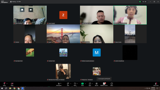Viewport: 160px width, 90px height.
Task: Start Record meeting
Action: pos(96,84)
